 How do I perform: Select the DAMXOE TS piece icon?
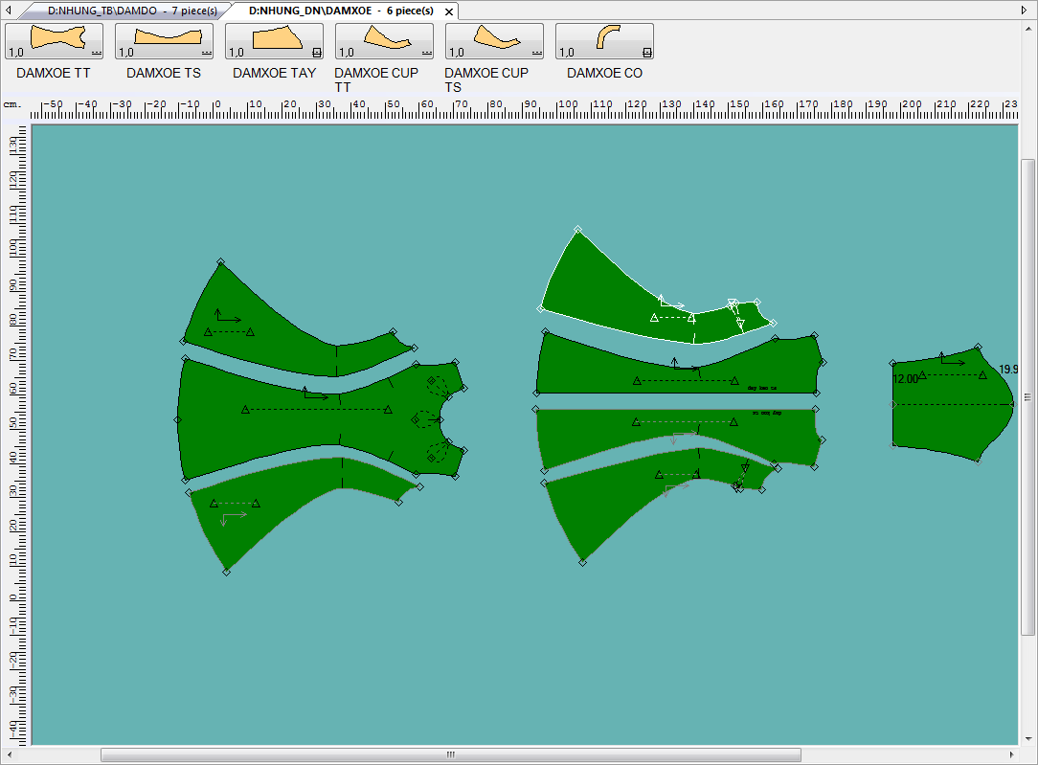[x=164, y=41]
